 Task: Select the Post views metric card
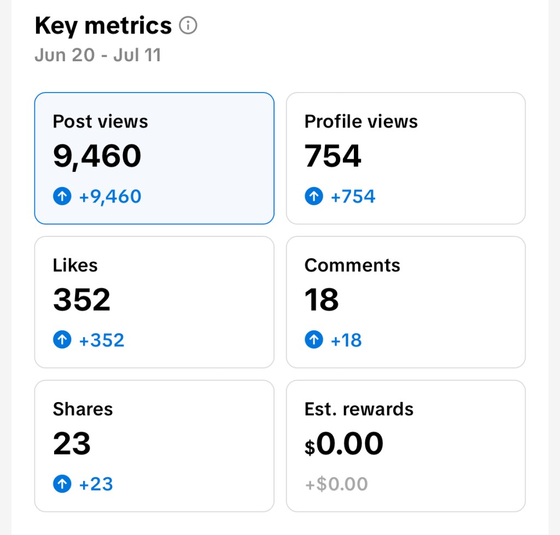[x=154, y=158]
